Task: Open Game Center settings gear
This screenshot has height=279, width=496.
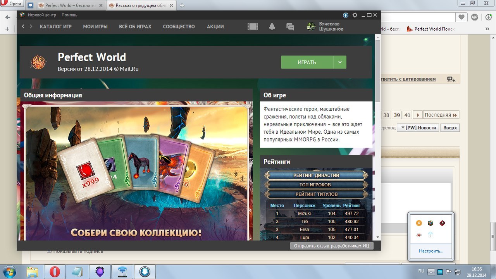Action: (355, 15)
